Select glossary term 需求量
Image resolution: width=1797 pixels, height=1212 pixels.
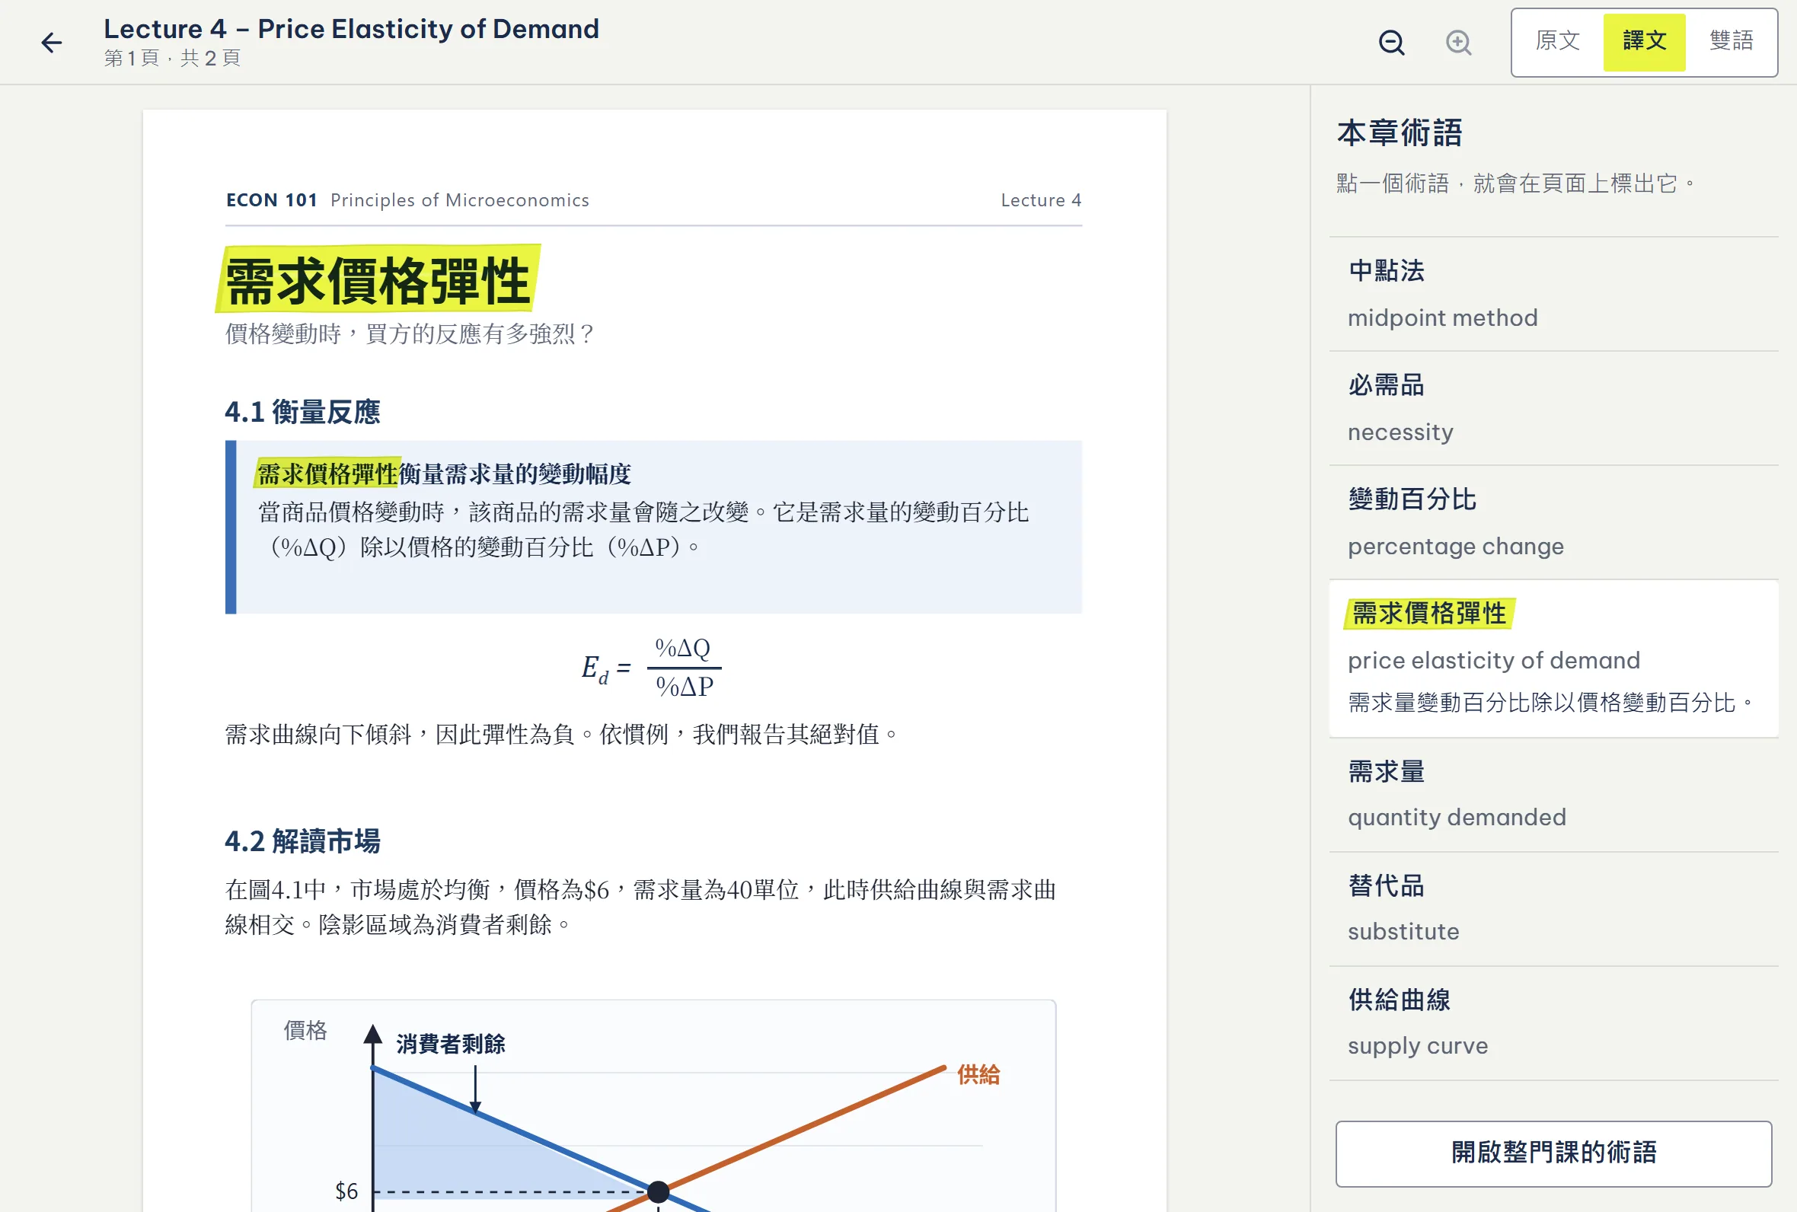(x=1553, y=795)
